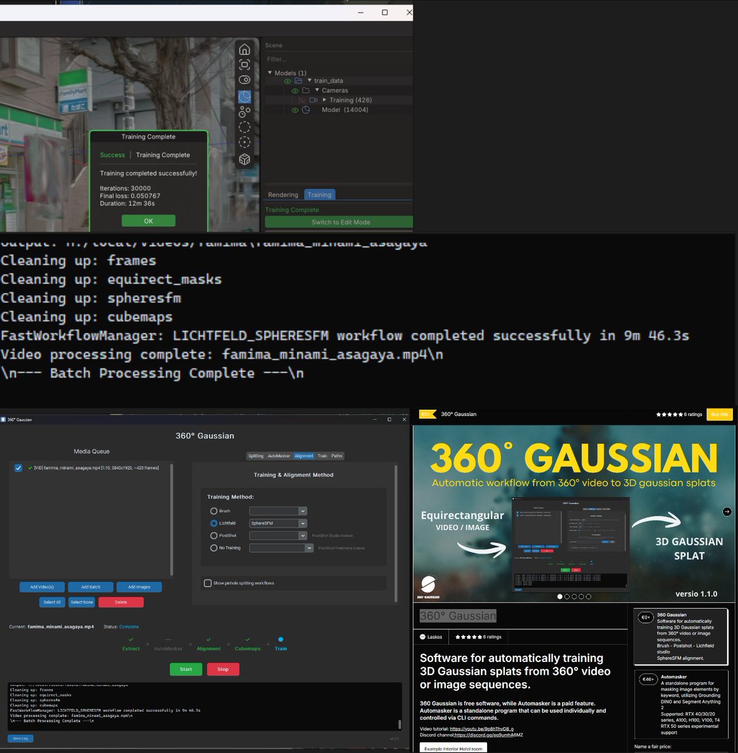Screen dimensions: 738x753
Task: Expand the Training (426) tree node
Action: point(324,100)
